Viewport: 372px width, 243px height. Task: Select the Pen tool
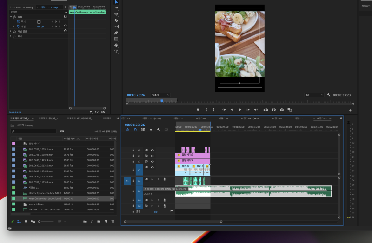[x=116, y=33]
